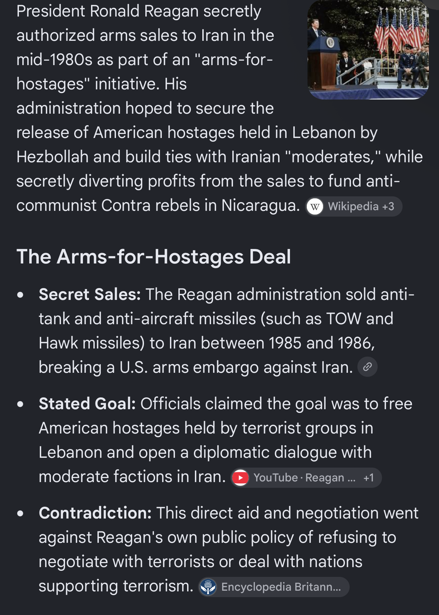Click the bold "Contradiction:" label
The image size is (439, 615).
(x=95, y=513)
